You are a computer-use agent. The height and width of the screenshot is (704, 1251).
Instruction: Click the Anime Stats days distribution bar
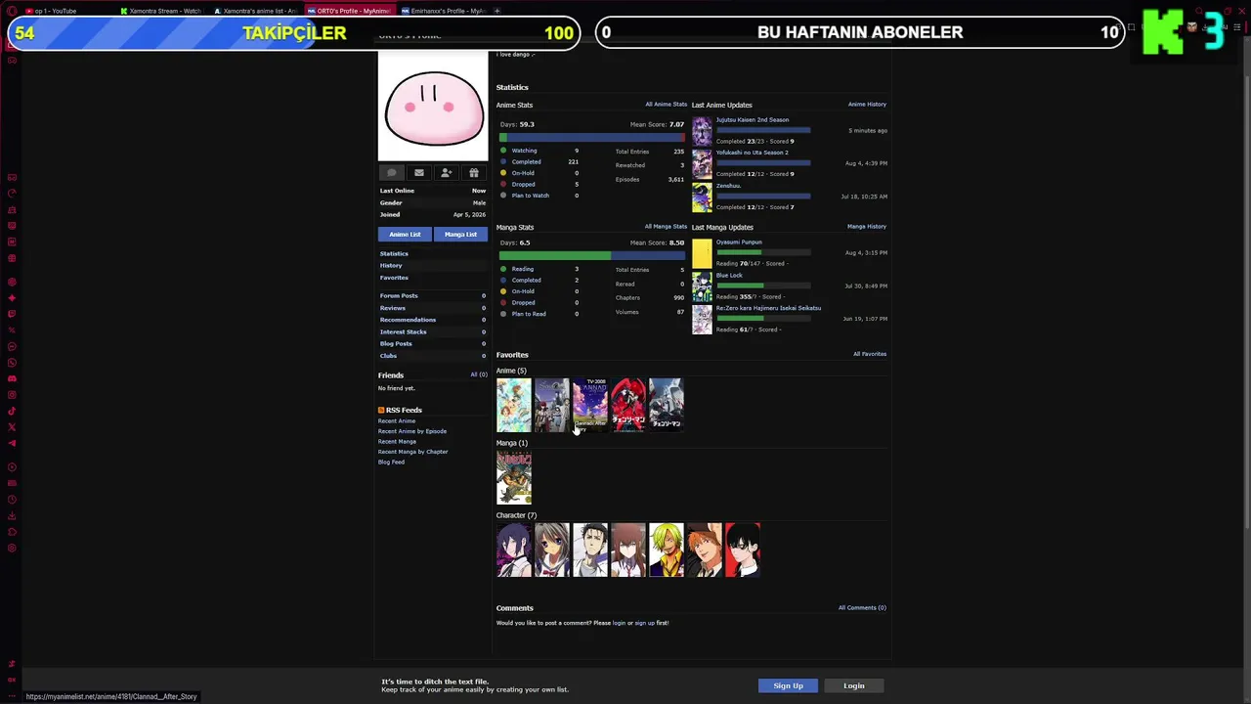click(591, 137)
